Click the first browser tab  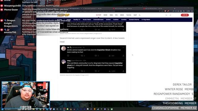tap(75, 9)
